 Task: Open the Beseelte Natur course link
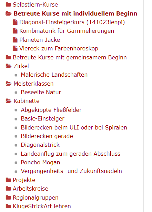pyautogui.click(x=41, y=92)
